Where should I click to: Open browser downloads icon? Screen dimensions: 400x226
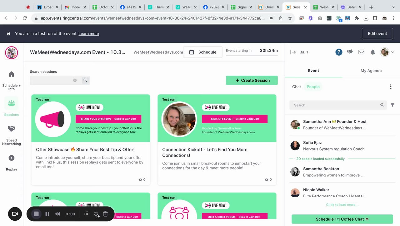(x=366, y=18)
